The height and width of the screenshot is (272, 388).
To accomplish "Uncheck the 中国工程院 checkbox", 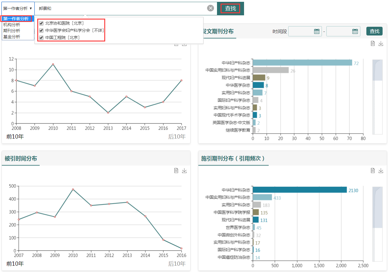I will [41, 38].
